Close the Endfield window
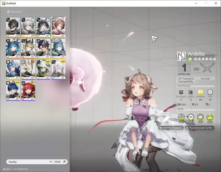 [x=216, y=3]
